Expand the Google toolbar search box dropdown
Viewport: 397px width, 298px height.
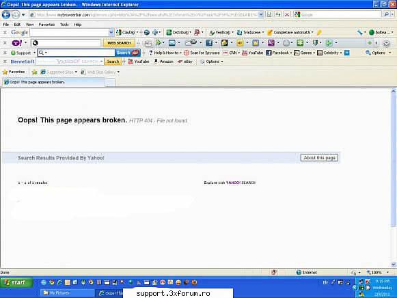coord(111,32)
